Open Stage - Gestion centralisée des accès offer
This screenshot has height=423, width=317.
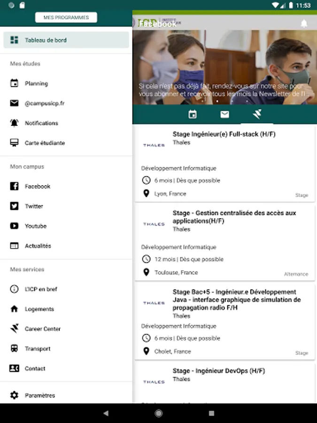(x=224, y=242)
